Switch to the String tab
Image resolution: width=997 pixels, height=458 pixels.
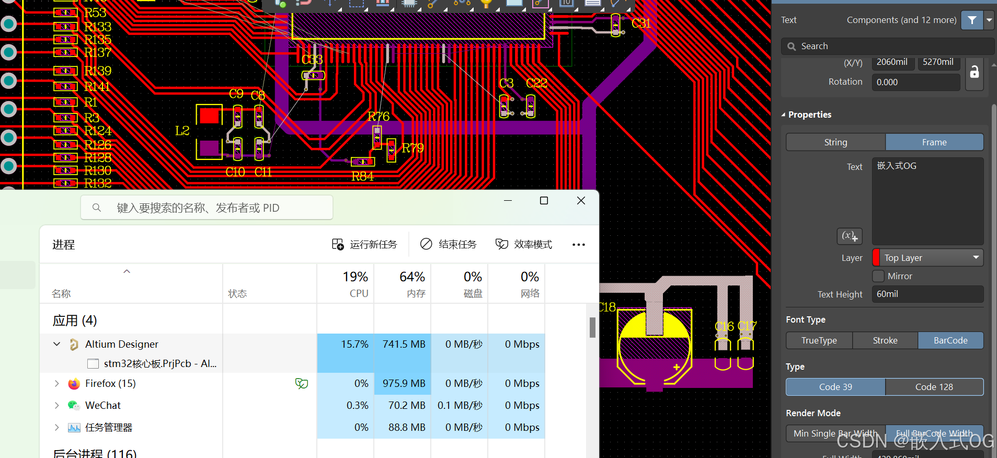(x=835, y=142)
